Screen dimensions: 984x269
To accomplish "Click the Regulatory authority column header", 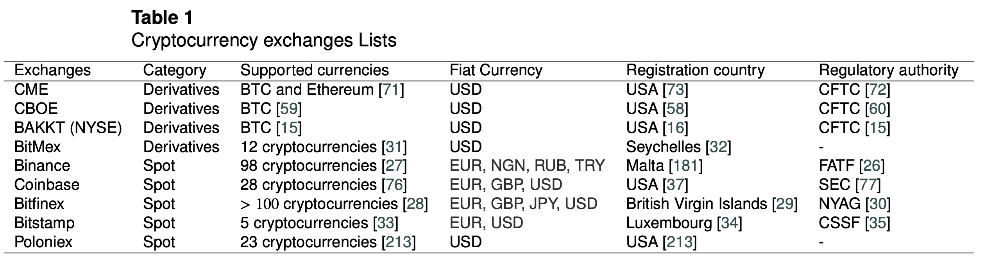I will click(x=888, y=71).
